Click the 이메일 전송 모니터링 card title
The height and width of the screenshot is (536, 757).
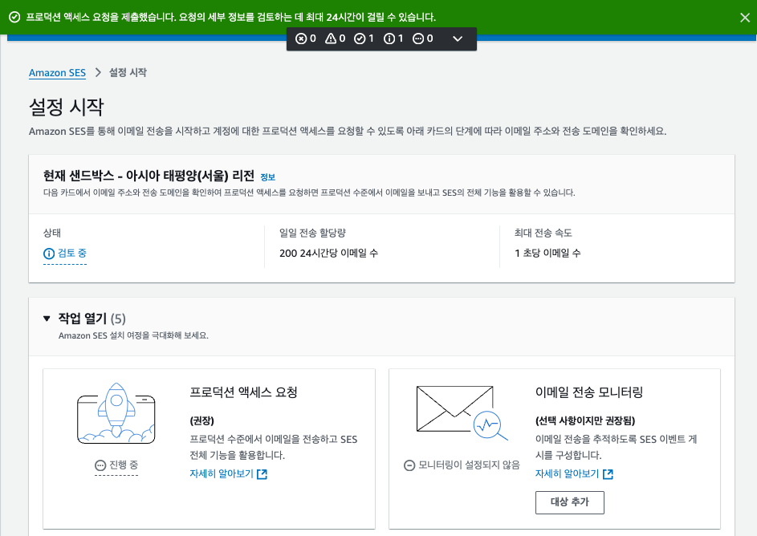pos(589,392)
